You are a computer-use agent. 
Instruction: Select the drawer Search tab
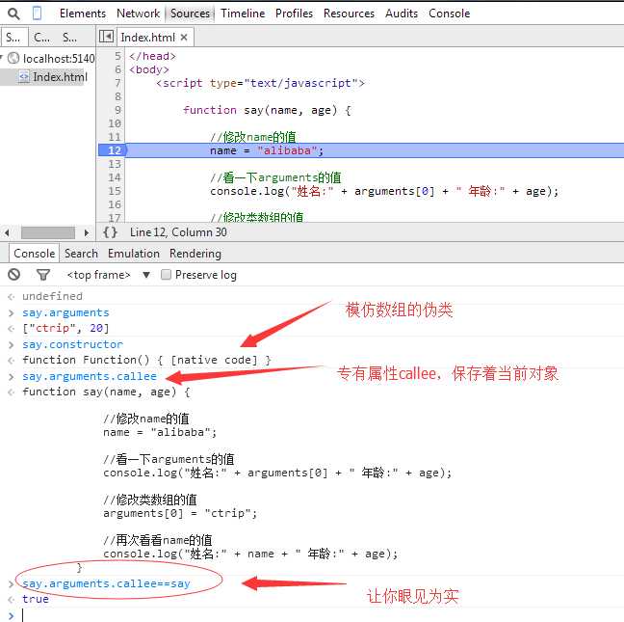[x=81, y=254]
